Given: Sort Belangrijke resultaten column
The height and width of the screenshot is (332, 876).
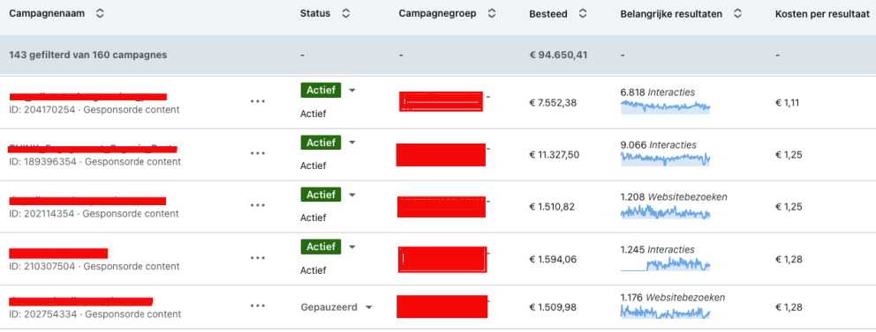Looking at the screenshot, I should [737, 14].
